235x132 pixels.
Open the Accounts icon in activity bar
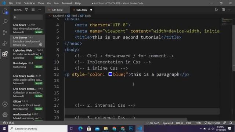pos(5,104)
